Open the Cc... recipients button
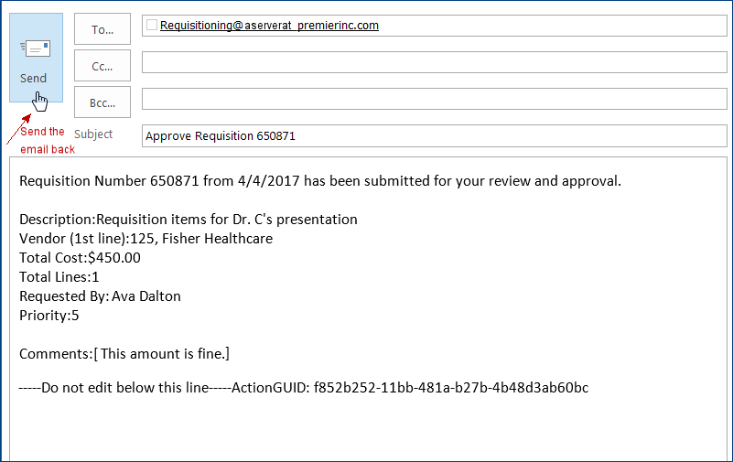 [x=102, y=66]
